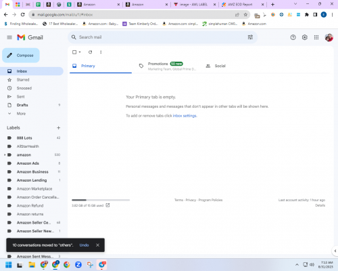
Task: Open storage management link icon
Action: coord(107,205)
